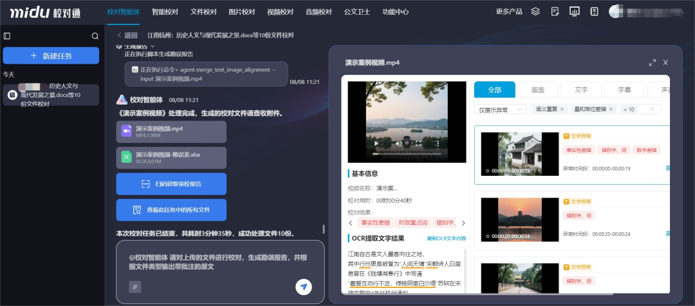Viewport: 695px width, 306px height.
Task: Open the statistics chart icon in header
Action: click(575, 12)
